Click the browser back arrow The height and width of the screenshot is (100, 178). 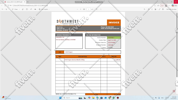(x=2, y=5)
